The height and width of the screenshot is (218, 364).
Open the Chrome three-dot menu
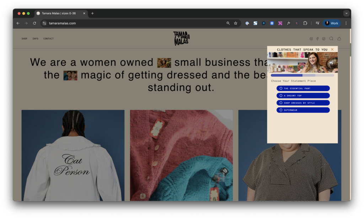coord(346,23)
